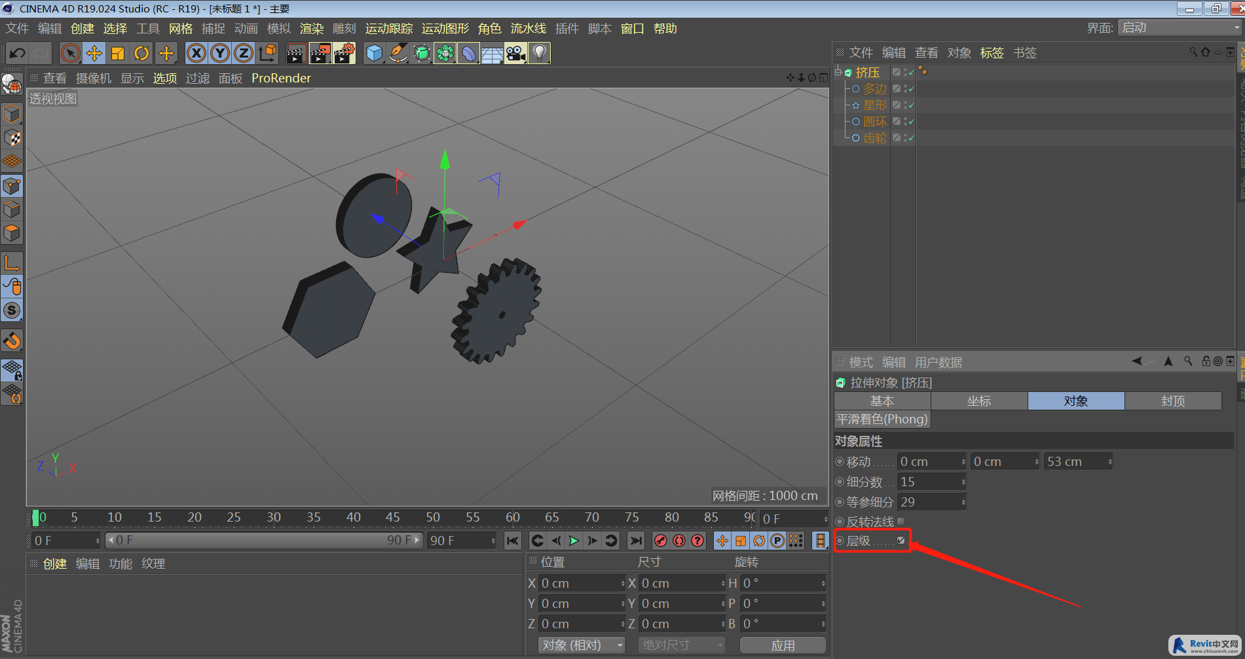1245x659 pixels.
Task: Click the Record Active Objects key button
Action: pyautogui.click(x=661, y=541)
